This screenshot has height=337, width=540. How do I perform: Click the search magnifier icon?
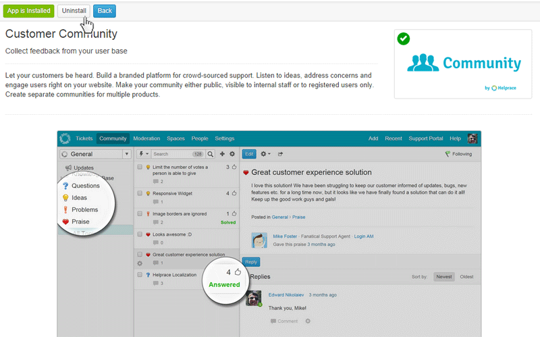[x=211, y=154]
